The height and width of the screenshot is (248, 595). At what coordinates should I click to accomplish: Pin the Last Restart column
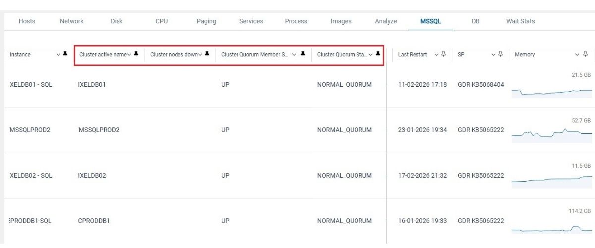(444, 54)
